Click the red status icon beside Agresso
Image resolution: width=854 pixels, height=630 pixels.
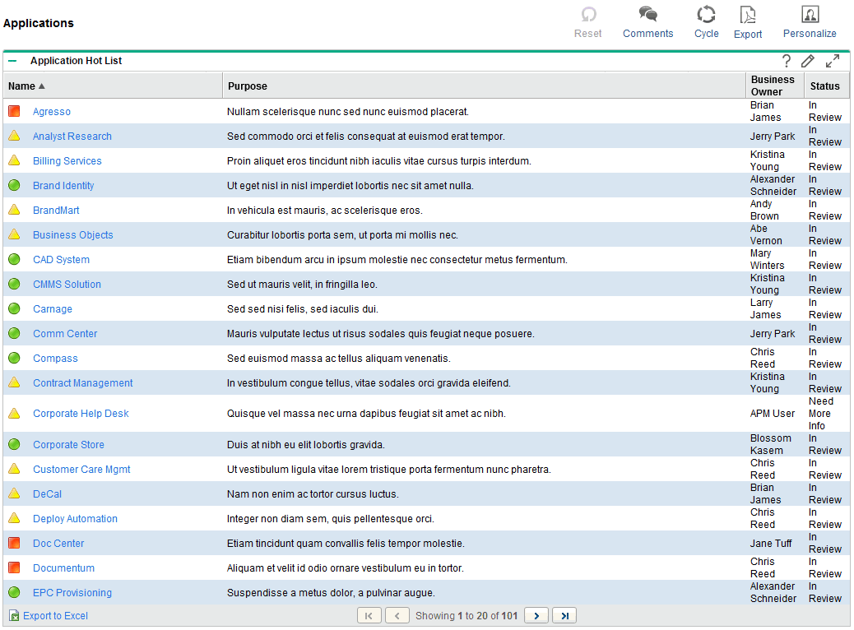pyautogui.click(x=14, y=111)
